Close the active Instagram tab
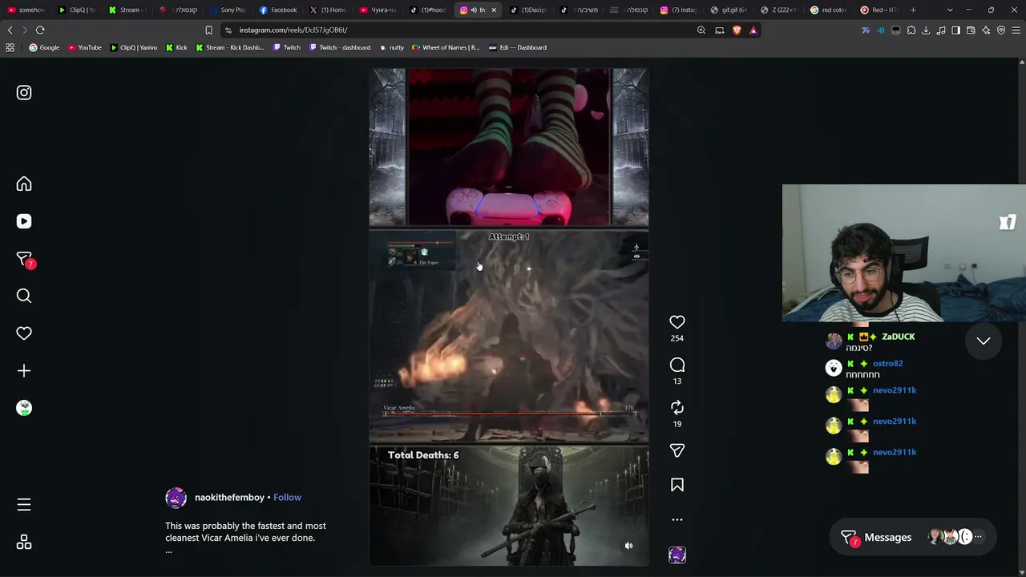The image size is (1026, 577). pos(494,10)
